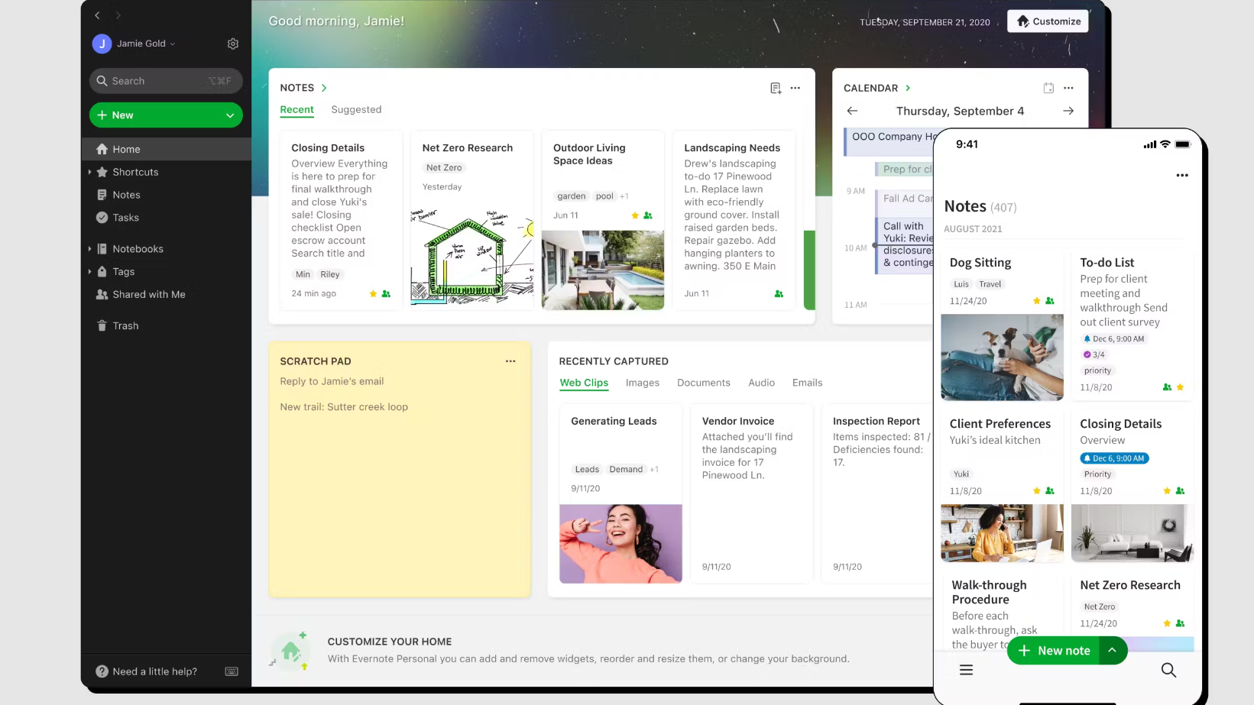Open Notes widget more options menu
This screenshot has width=1254, height=705.
[795, 89]
